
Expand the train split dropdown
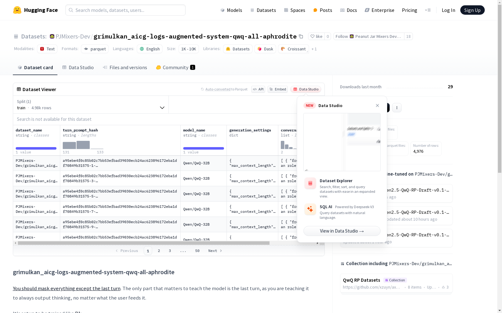pyautogui.click(x=91, y=105)
